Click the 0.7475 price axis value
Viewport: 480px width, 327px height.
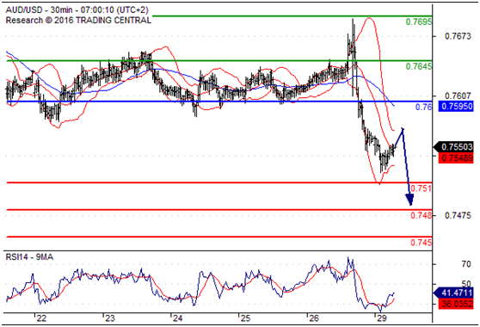pyautogui.click(x=458, y=215)
